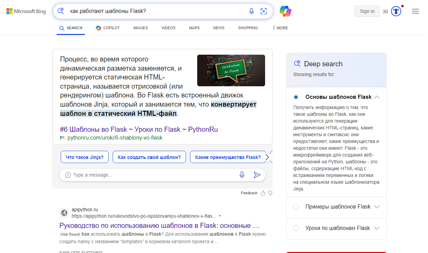The image size is (428, 253).
Task: Expand the Примеры шаблонов Flask chevron
Action: [376, 207]
